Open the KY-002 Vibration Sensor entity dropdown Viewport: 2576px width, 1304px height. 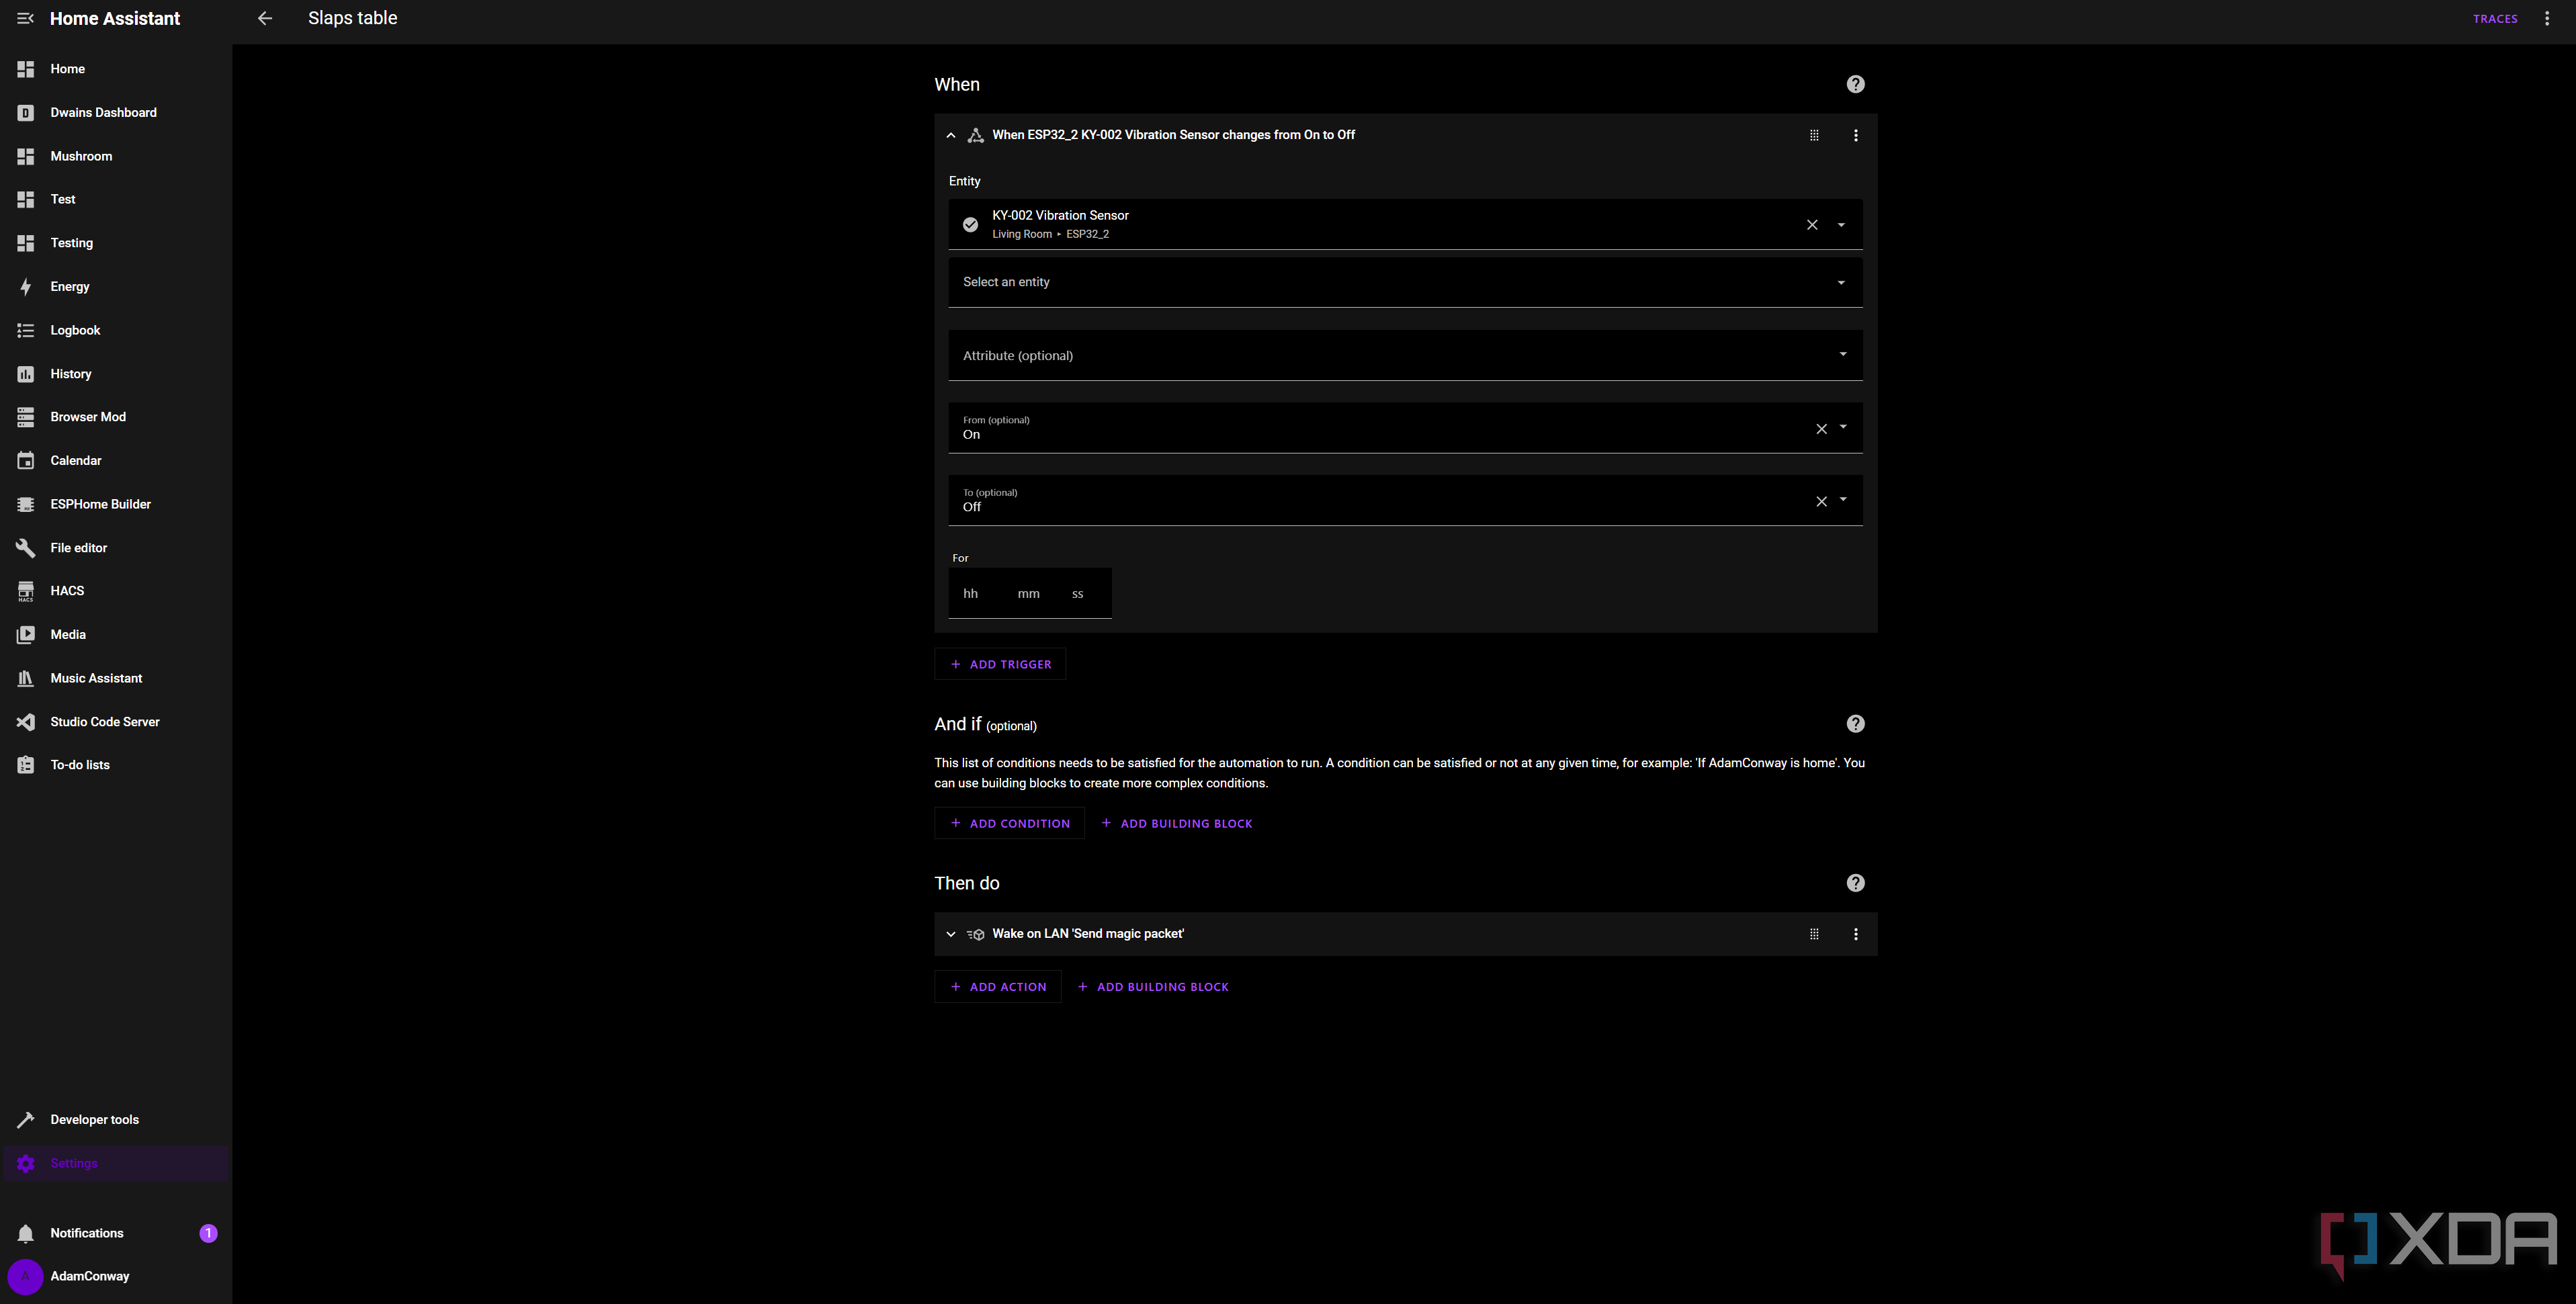(x=1841, y=225)
